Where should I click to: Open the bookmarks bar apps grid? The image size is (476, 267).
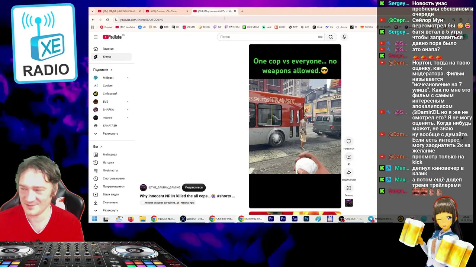(x=93, y=27)
